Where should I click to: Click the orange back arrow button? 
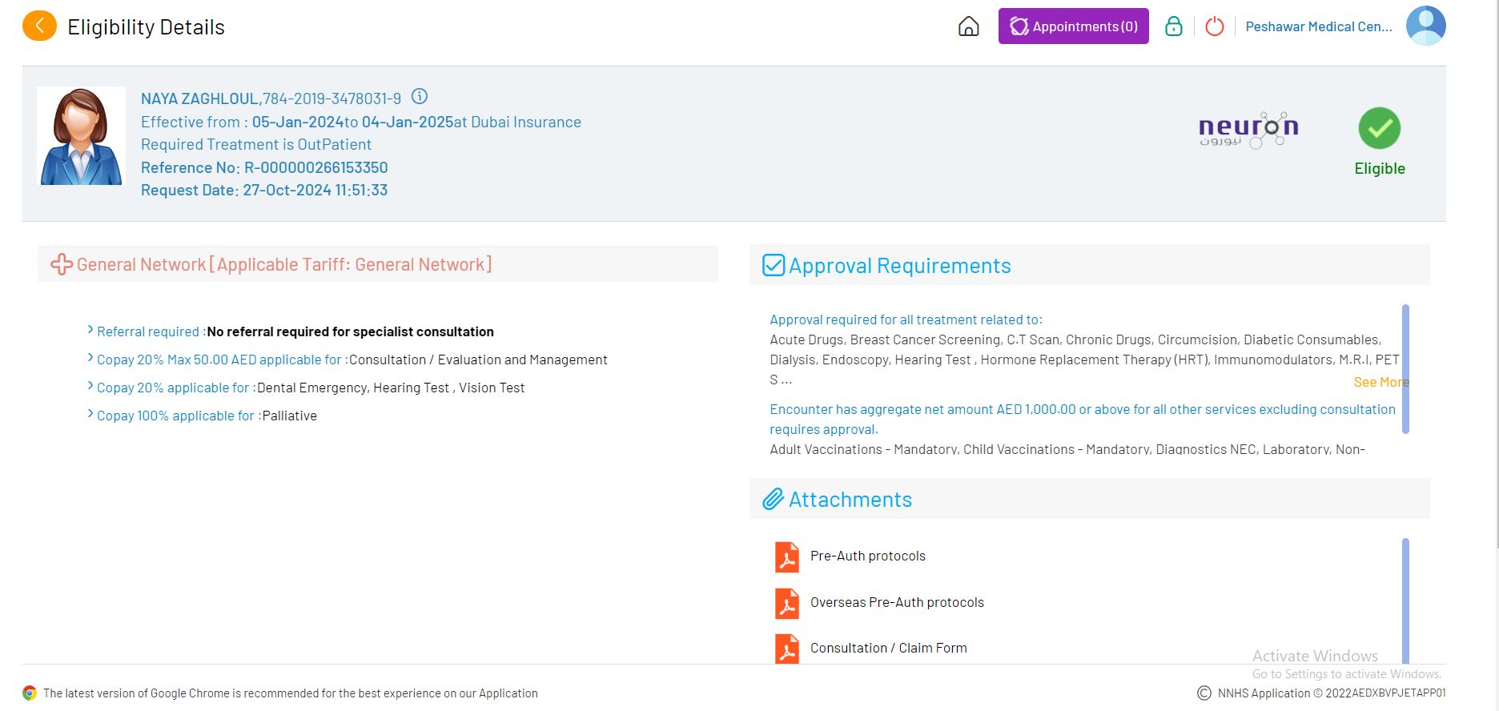point(39,26)
